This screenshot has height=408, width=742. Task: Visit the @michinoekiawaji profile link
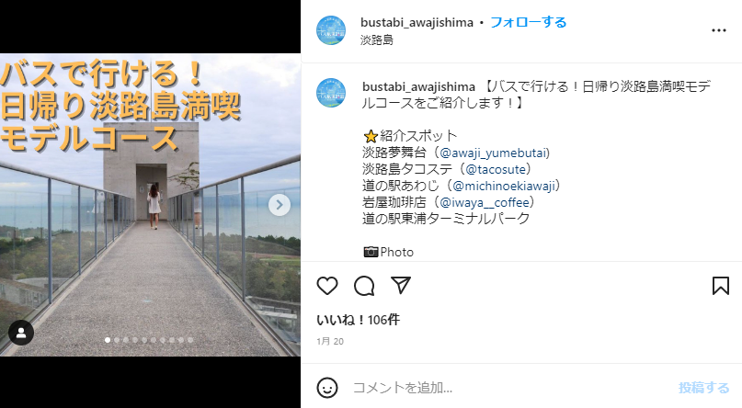504,186
